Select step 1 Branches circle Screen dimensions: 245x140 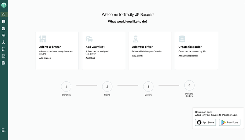[66, 86]
